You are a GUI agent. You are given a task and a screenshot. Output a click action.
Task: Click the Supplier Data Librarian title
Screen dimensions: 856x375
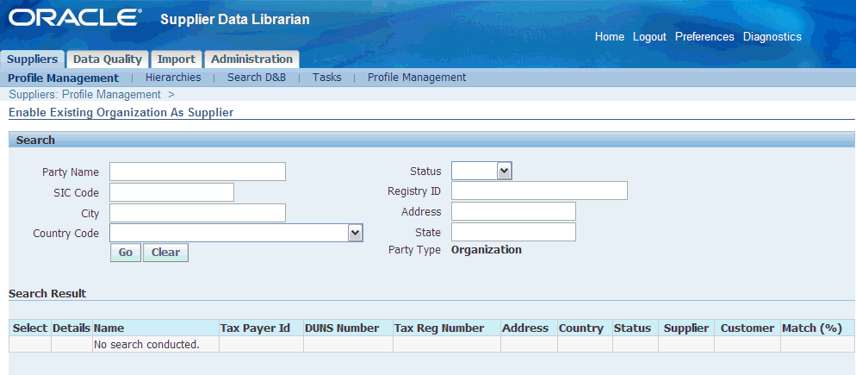[235, 20]
